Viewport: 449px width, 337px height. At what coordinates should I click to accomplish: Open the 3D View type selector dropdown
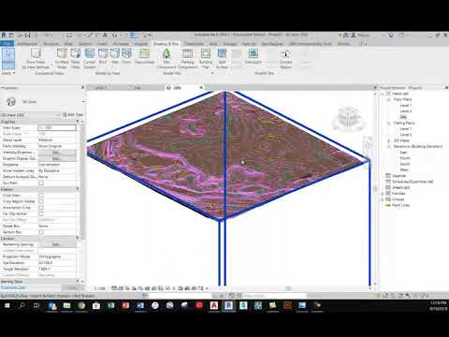pos(83,102)
